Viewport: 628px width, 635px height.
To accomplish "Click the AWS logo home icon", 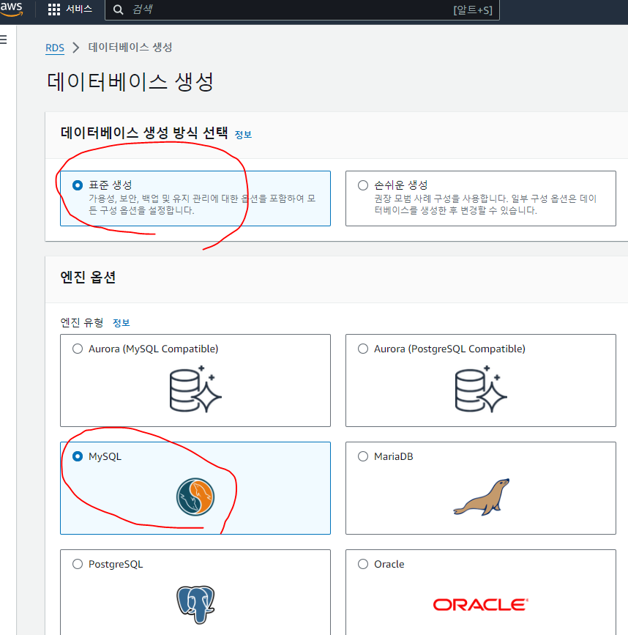I will (x=11, y=9).
